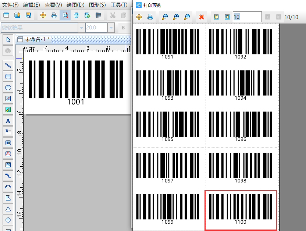
Task: Copy selection with copy icon
Action: [124, 15]
